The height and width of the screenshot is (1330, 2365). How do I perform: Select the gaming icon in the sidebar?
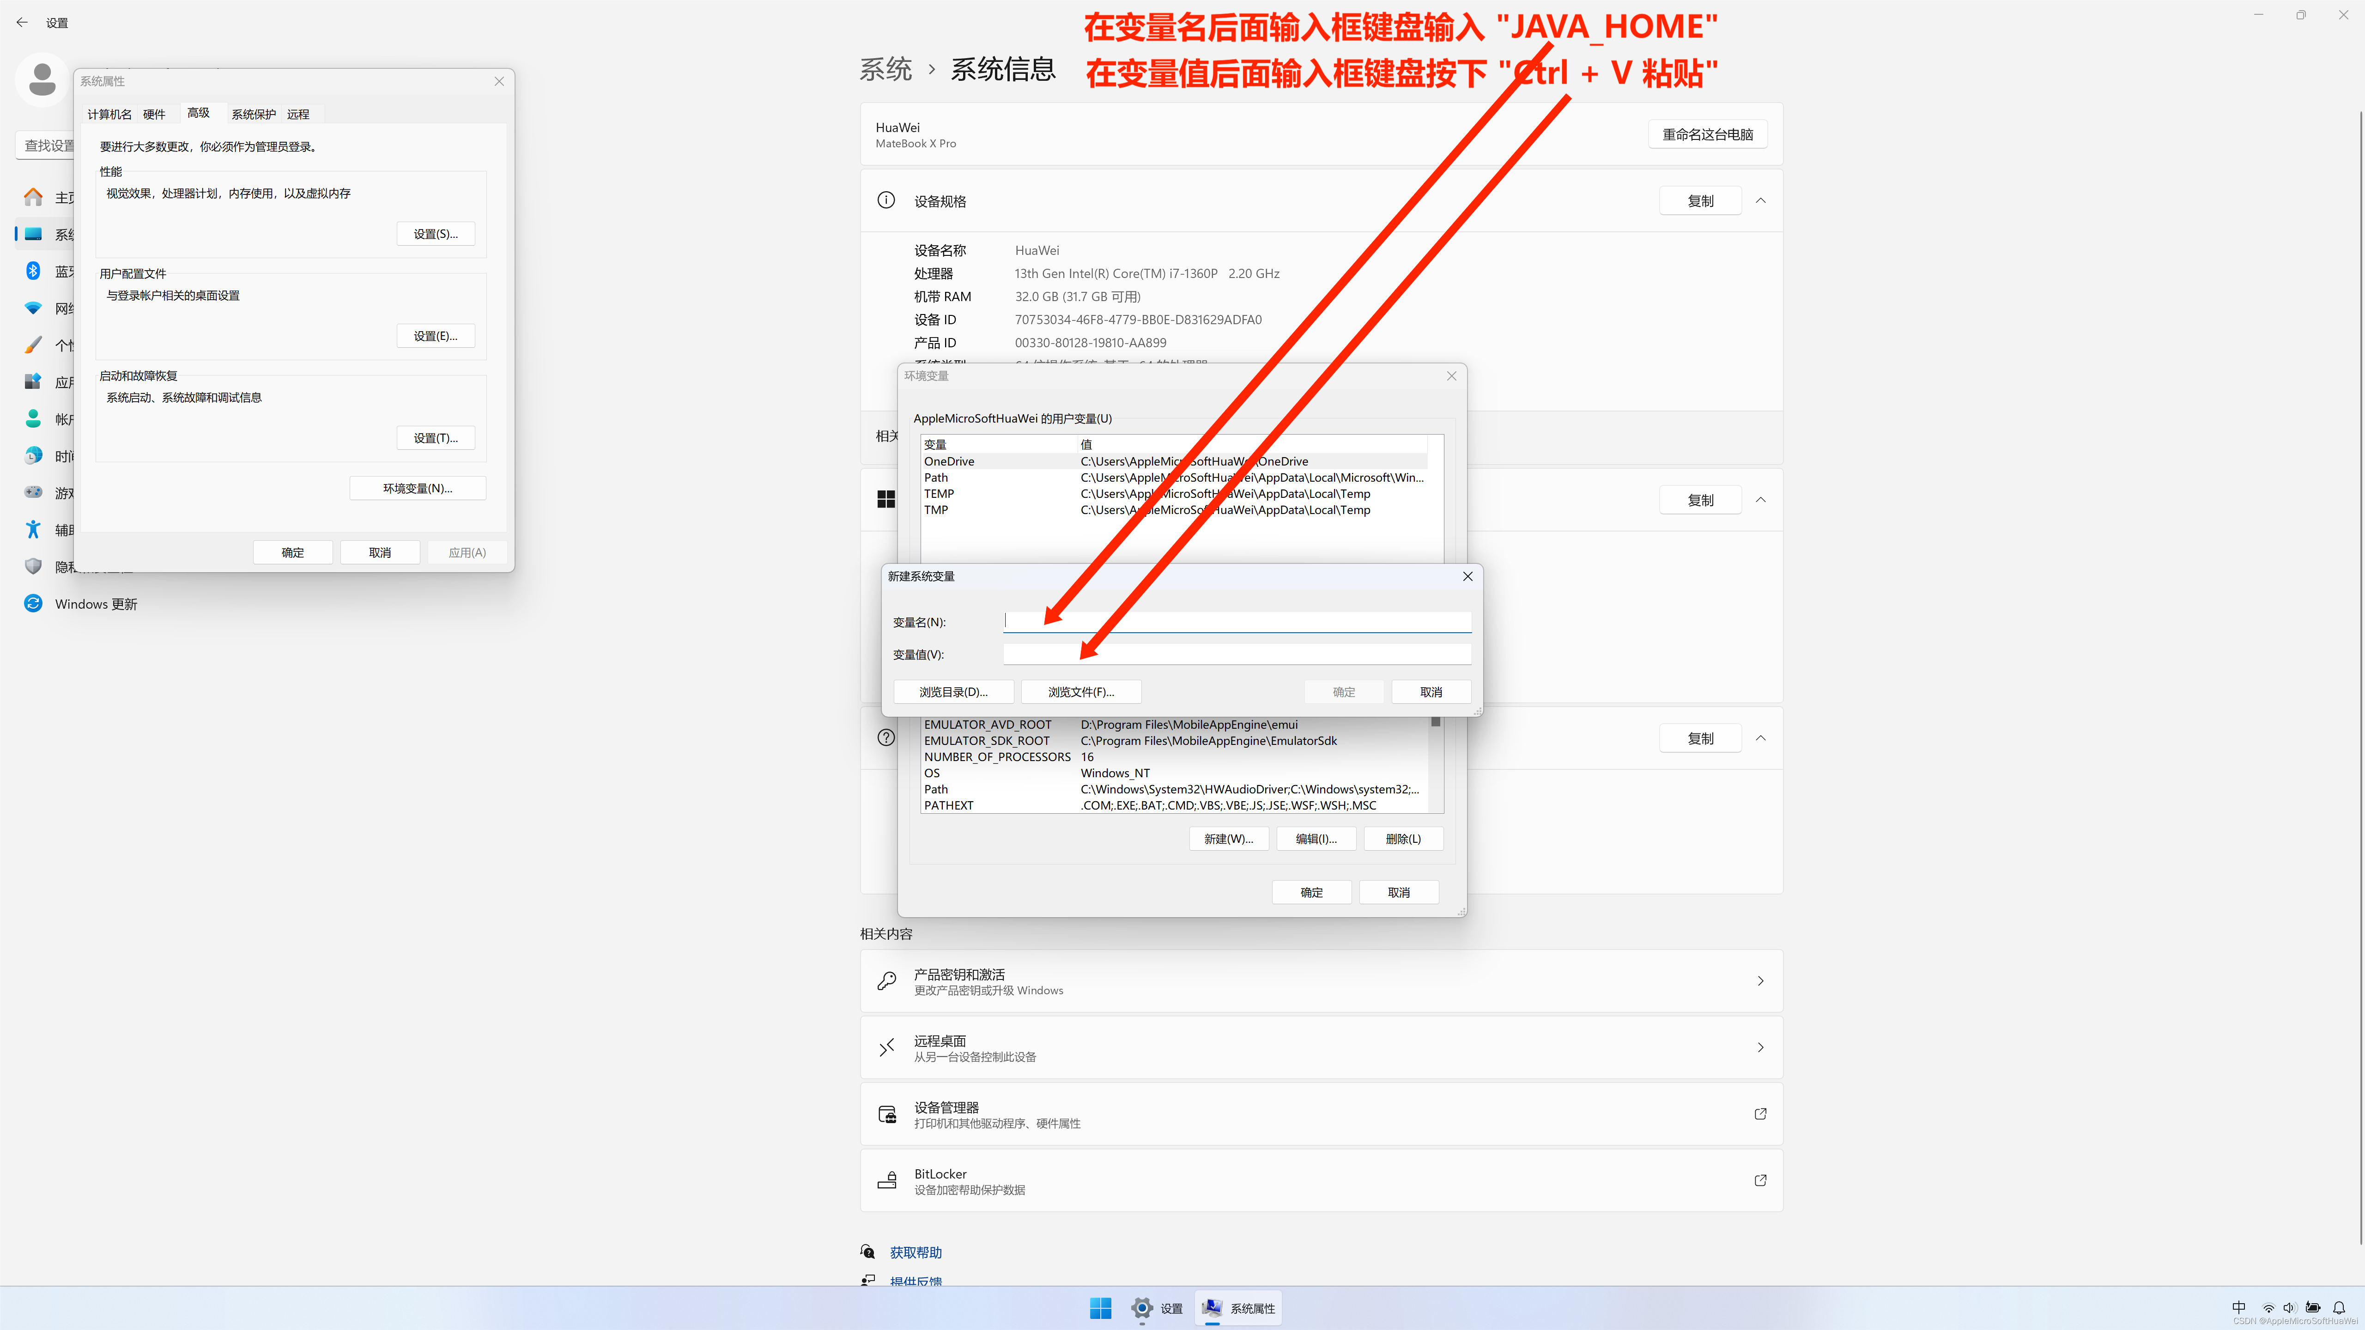coord(33,492)
